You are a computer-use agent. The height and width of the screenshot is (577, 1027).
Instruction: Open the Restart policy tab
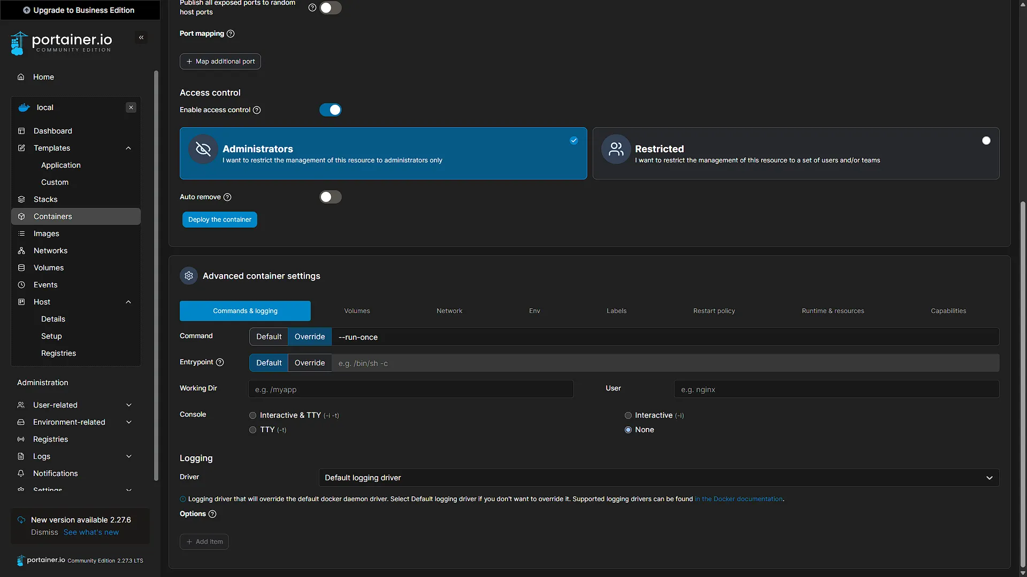714,311
